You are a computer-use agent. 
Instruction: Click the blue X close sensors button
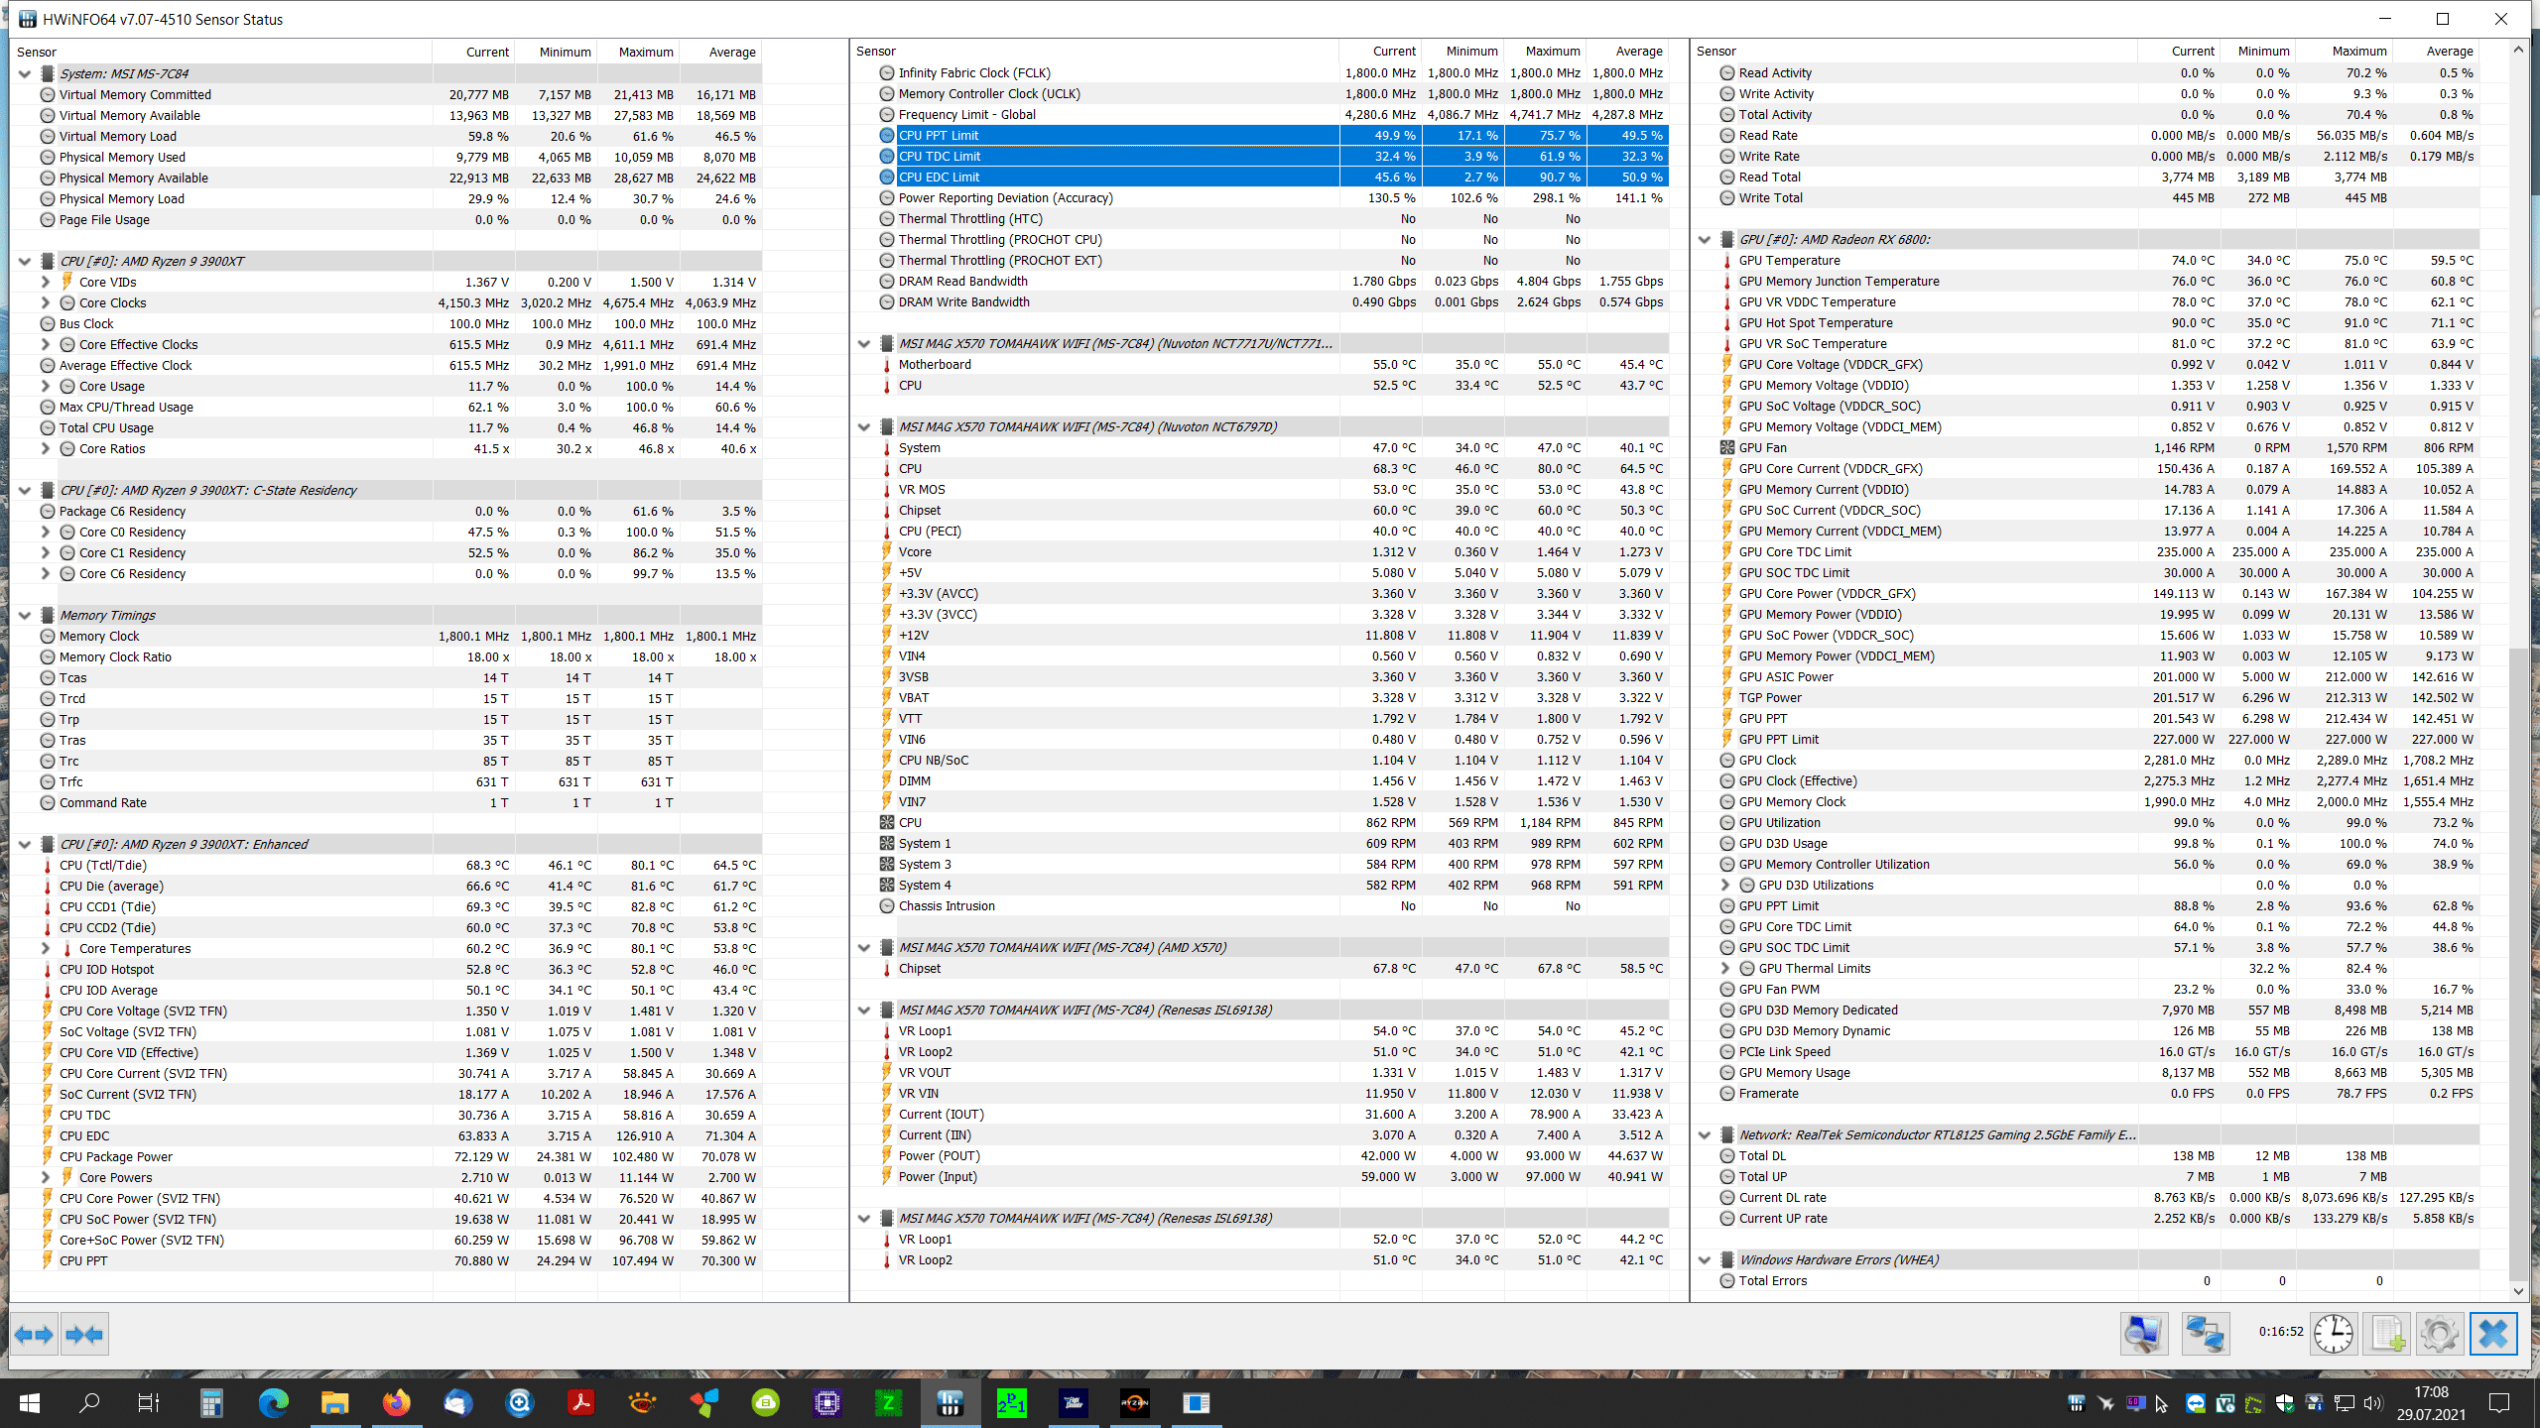(x=2493, y=1334)
